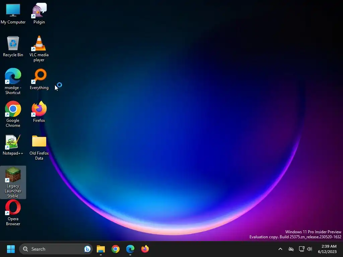Select the My Computer desktop icon
The image size is (343, 257).
(13, 14)
